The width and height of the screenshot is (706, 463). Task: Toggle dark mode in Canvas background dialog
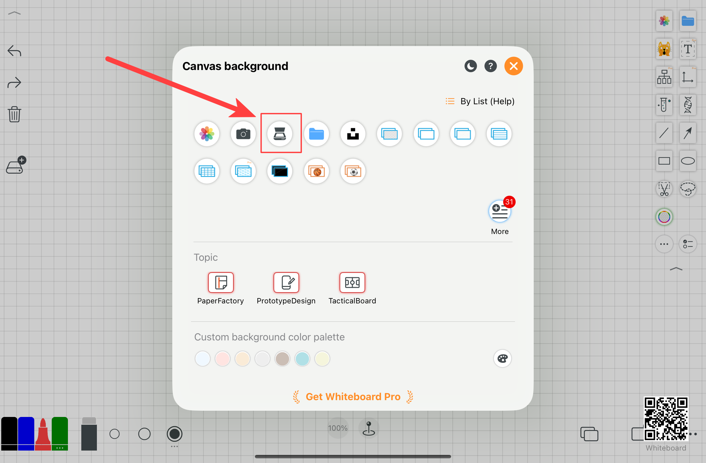click(470, 66)
